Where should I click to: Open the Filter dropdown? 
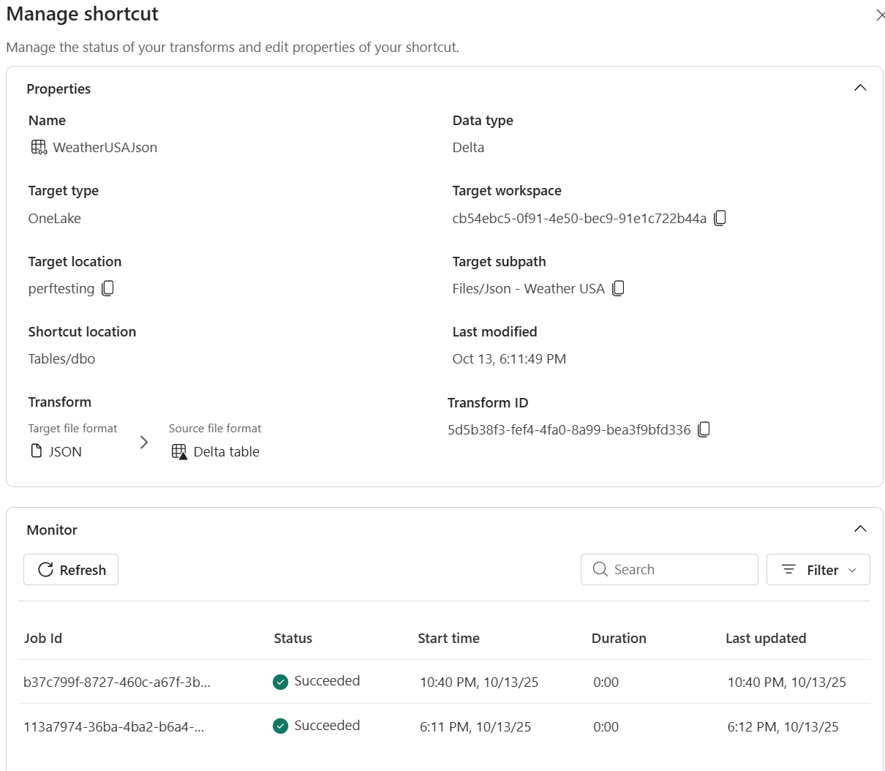point(818,569)
